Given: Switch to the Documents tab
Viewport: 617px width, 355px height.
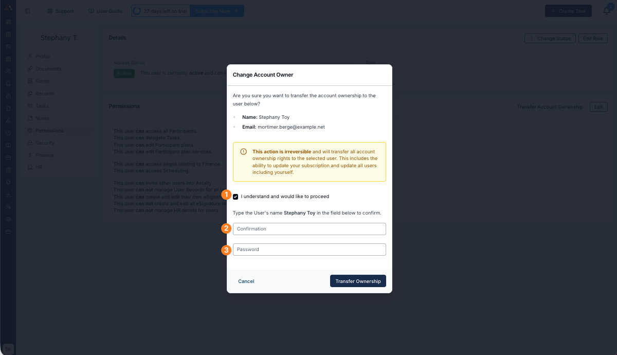Looking at the screenshot, I should [x=48, y=69].
